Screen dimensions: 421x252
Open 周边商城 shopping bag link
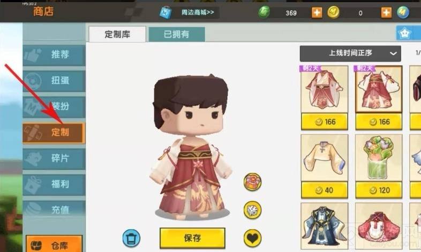click(189, 12)
